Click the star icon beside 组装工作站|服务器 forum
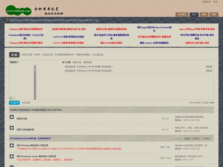Screen dimensions: 223x167 click(12, 128)
